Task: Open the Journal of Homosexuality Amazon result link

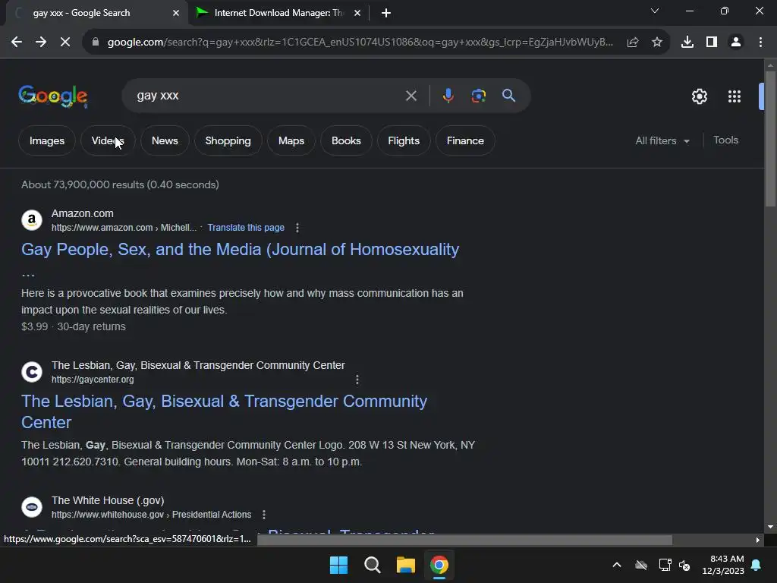Action: click(241, 249)
